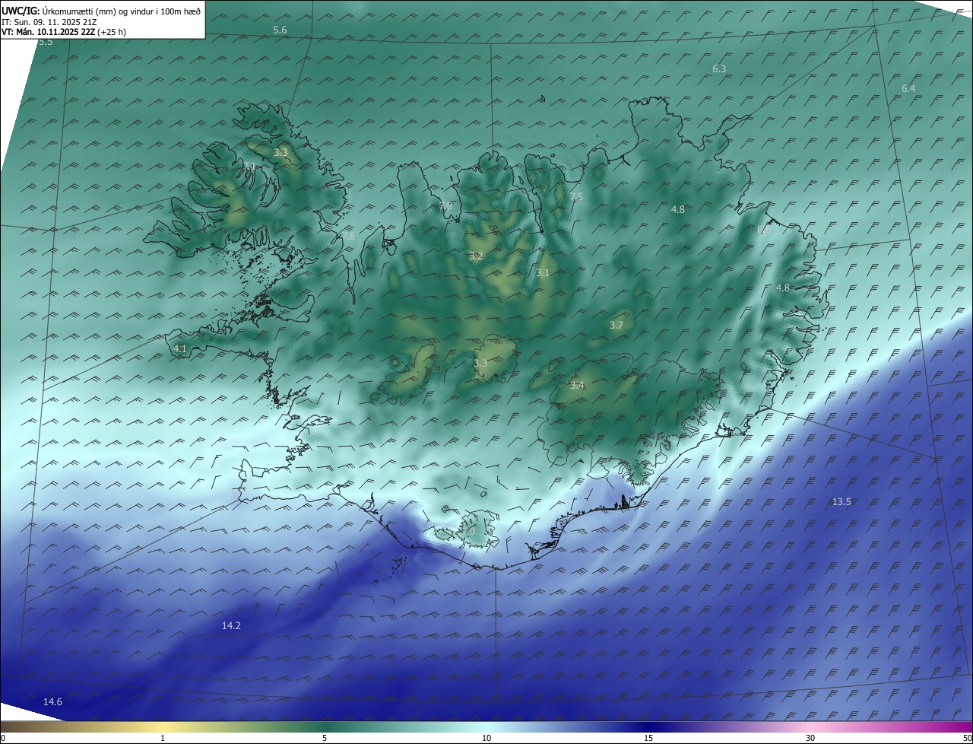Click the 3.1 value label on the map
The height and width of the screenshot is (744, 973).
(543, 273)
